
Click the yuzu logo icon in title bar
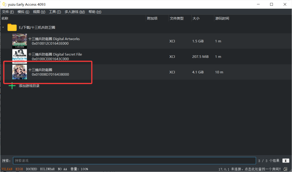[x=4, y=4]
